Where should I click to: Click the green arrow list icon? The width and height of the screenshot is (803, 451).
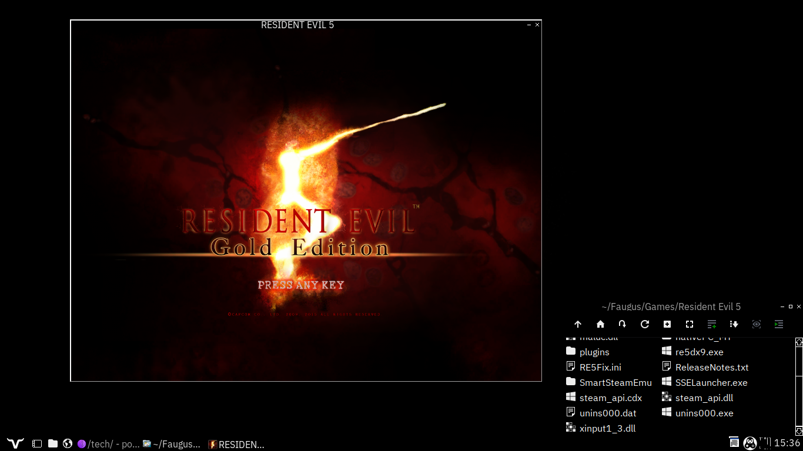pyautogui.click(x=779, y=324)
